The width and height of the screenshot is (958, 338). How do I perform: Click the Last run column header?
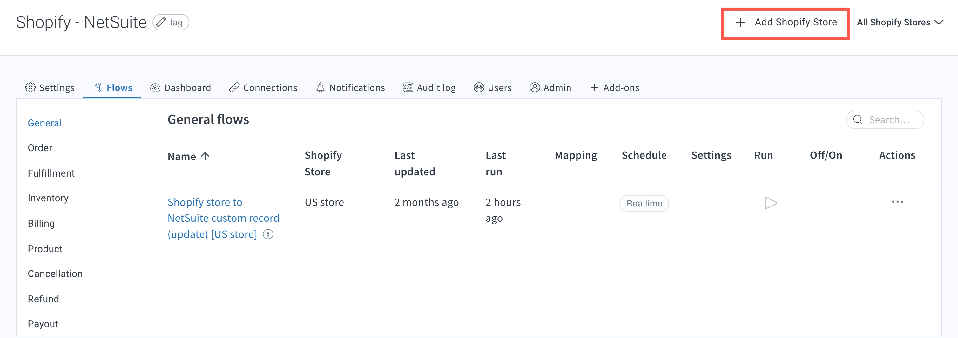click(496, 163)
